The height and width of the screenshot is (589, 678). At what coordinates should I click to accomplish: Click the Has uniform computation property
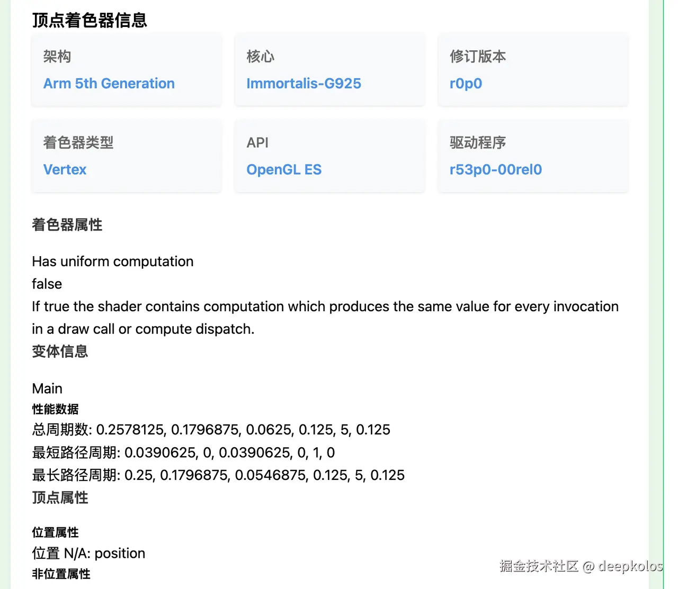pos(113,261)
